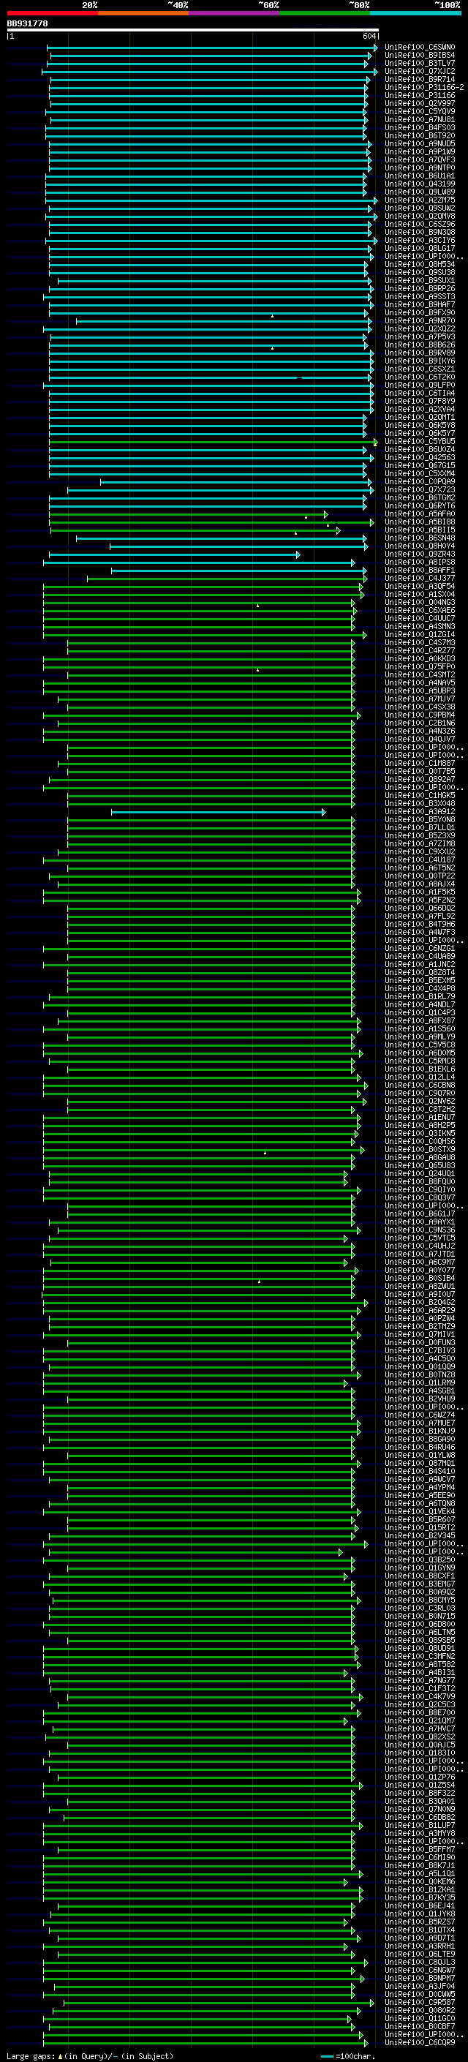
Task: Click the UniRef100_A8IPS8 label
Action: click(x=420, y=562)
